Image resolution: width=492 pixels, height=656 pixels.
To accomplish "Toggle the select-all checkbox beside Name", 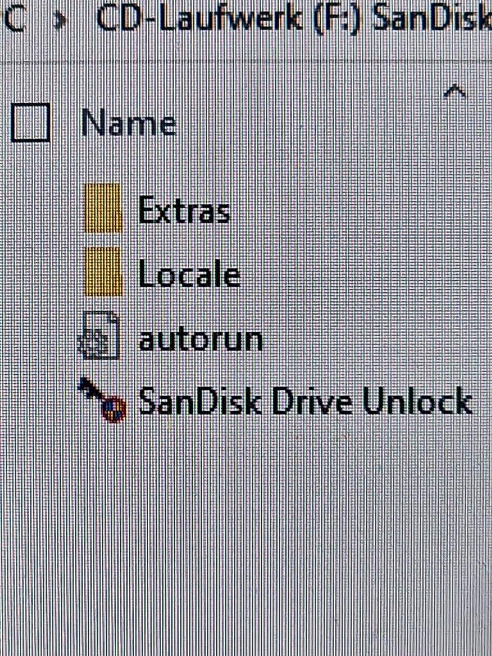I will click(30, 123).
